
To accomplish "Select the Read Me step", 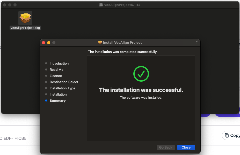I will click(56, 69).
